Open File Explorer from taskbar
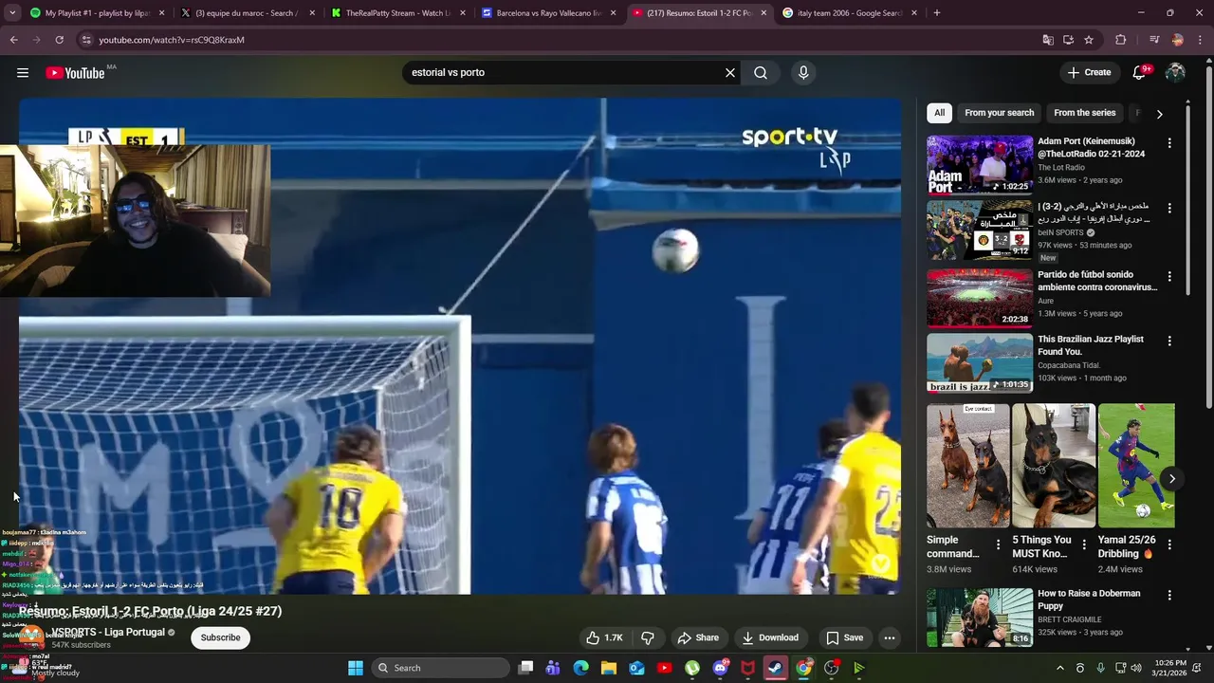This screenshot has width=1214, height=683. click(609, 668)
